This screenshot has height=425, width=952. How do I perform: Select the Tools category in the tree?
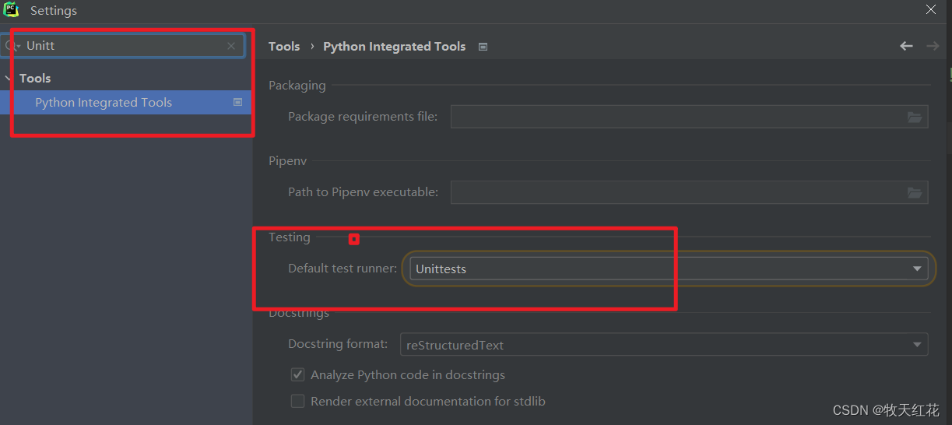point(35,79)
